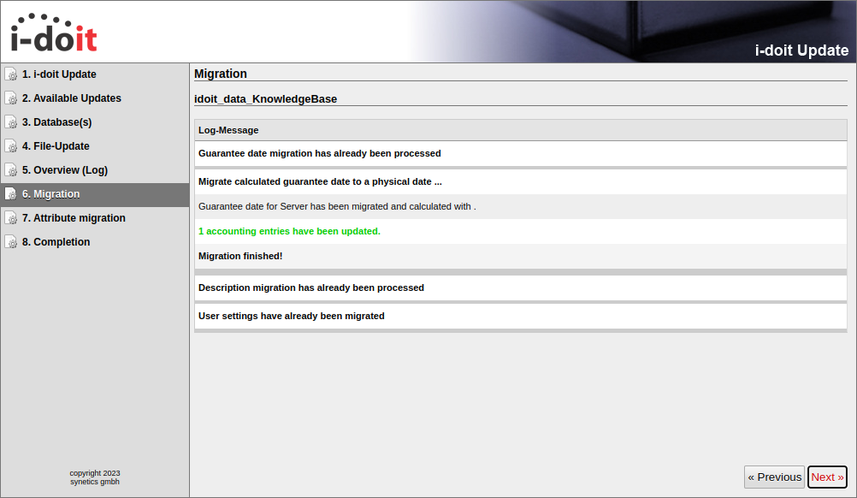Click the 'Migration finished!' log row
Image resolution: width=857 pixels, height=498 pixels.
[521, 256]
